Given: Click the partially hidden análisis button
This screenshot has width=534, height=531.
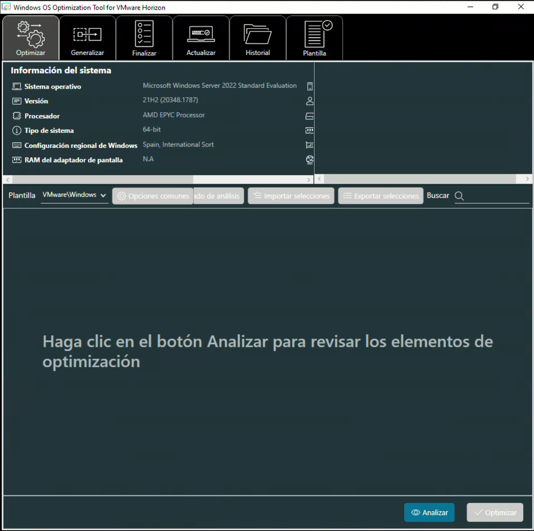Looking at the screenshot, I should [218, 196].
